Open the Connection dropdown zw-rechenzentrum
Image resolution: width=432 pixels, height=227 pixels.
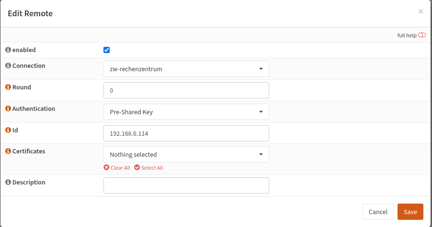click(x=186, y=69)
